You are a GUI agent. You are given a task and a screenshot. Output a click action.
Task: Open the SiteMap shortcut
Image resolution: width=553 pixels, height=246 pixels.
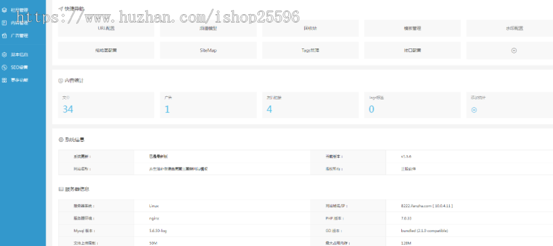(x=208, y=50)
